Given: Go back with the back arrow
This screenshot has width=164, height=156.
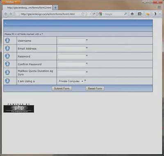Looking at the screenshot, I should pos(6,14).
